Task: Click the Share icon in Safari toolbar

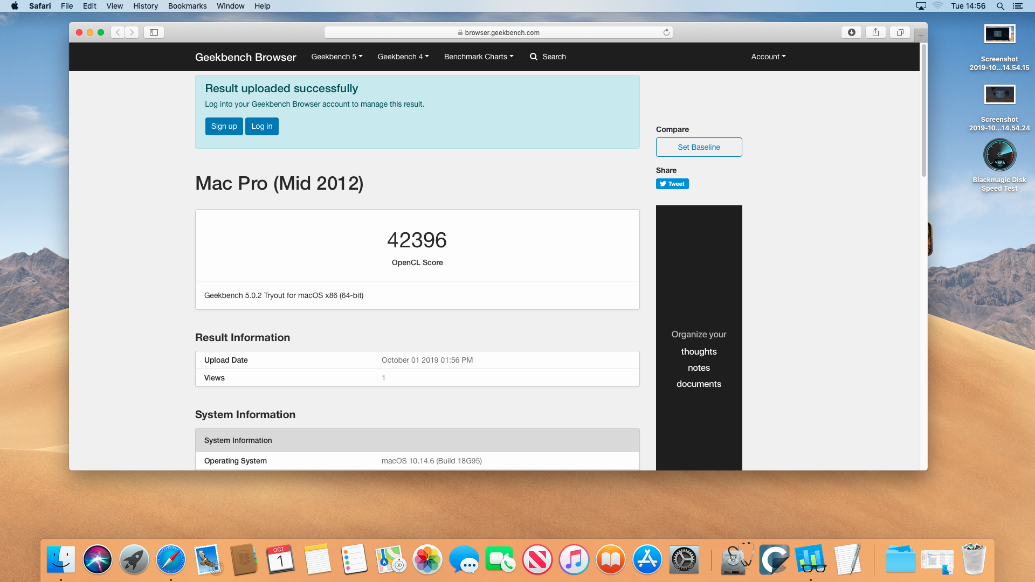Action: pyautogui.click(x=875, y=32)
